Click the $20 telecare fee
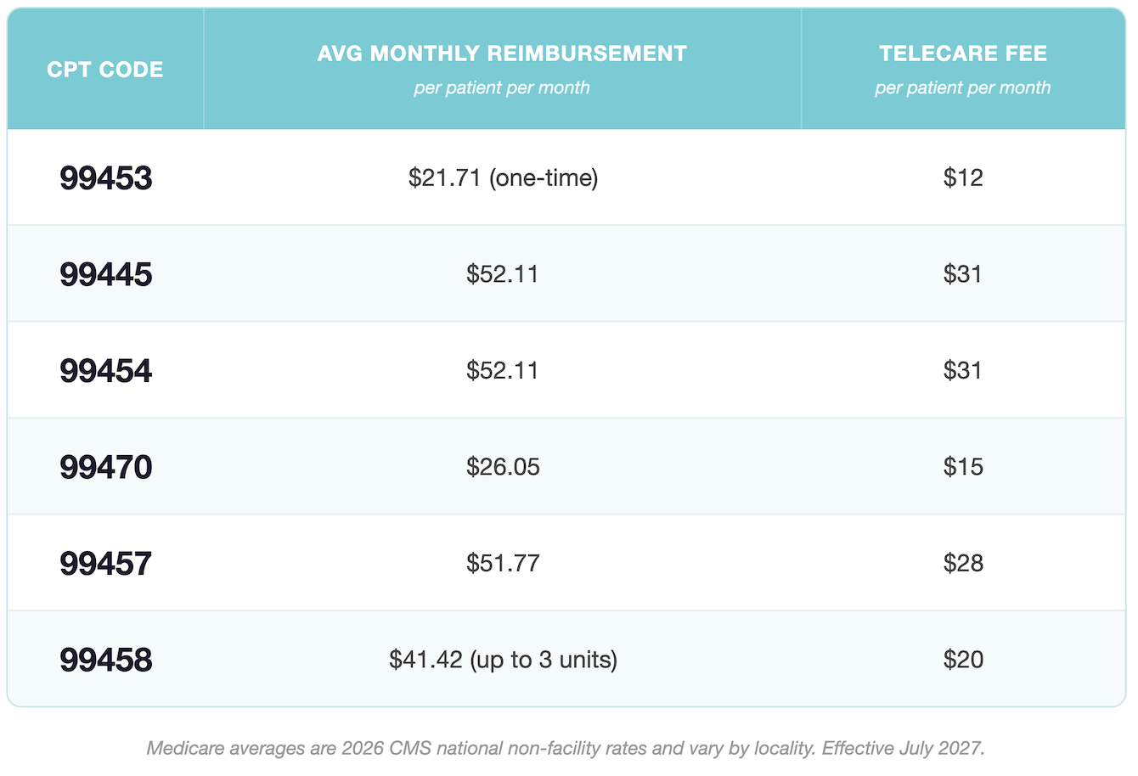Screen dimensions: 1138x776 click(x=963, y=660)
